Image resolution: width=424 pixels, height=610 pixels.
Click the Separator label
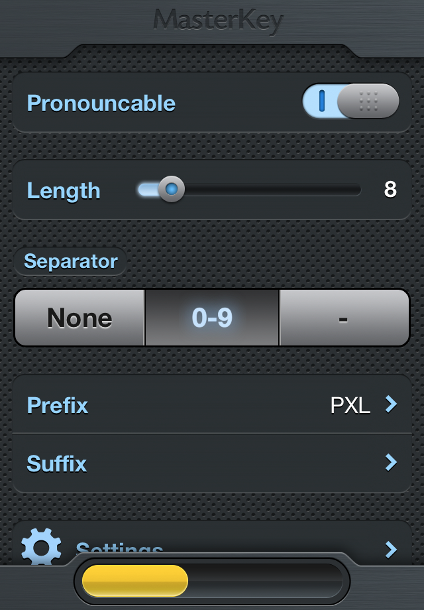click(71, 261)
